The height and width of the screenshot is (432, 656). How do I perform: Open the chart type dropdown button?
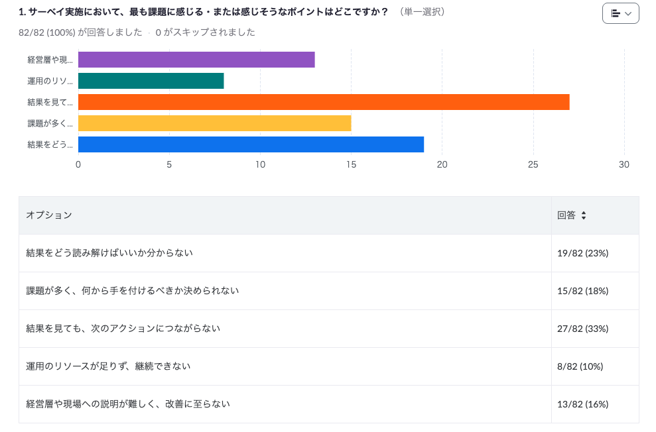[x=620, y=13]
